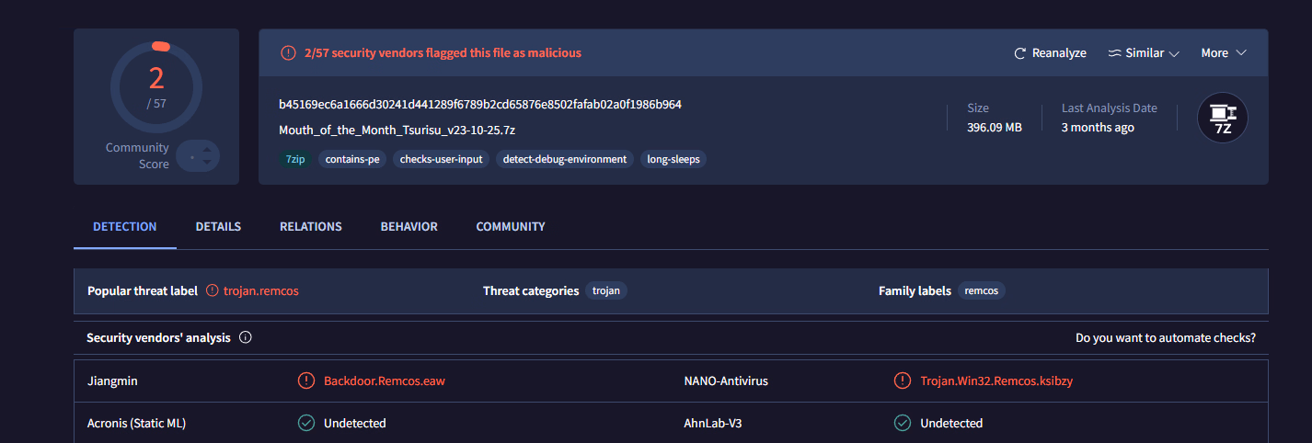Open the More dropdown menu
1312x443 pixels.
click(x=1224, y=53)
